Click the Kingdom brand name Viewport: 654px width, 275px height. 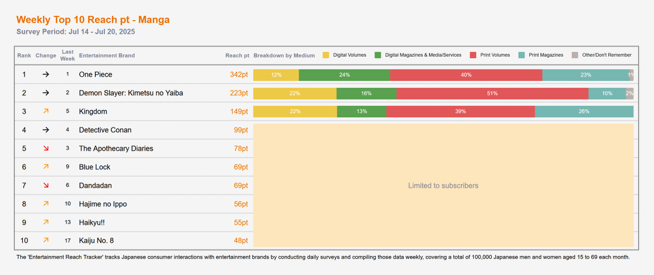click(x=93, y=111)
